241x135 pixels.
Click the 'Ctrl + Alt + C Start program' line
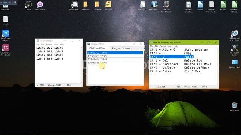[179, 49]
